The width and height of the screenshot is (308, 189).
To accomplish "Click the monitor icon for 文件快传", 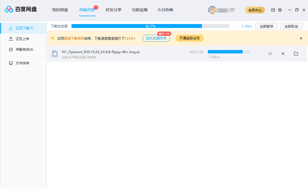I will click(x=11, y=63).
